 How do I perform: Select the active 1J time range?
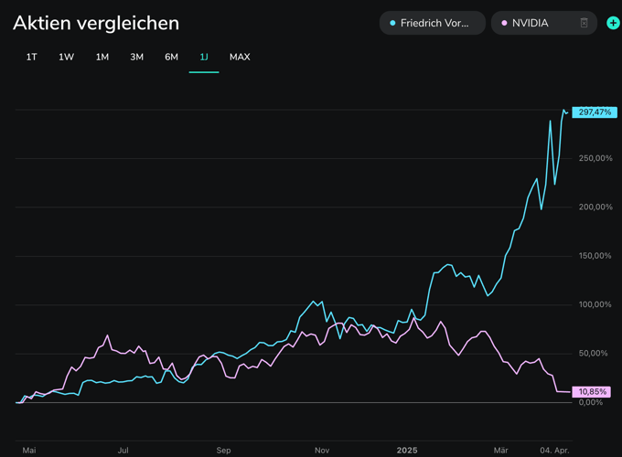click(x=204, y=57)
